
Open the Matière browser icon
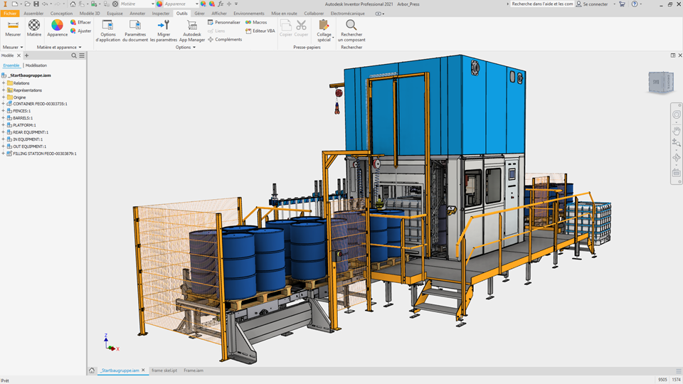pyautogui.click(x=34, y=26)
